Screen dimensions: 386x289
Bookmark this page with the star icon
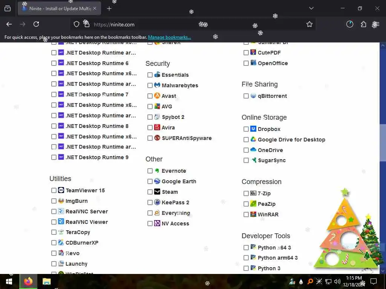pyautogui.click(x=309, y=24)
